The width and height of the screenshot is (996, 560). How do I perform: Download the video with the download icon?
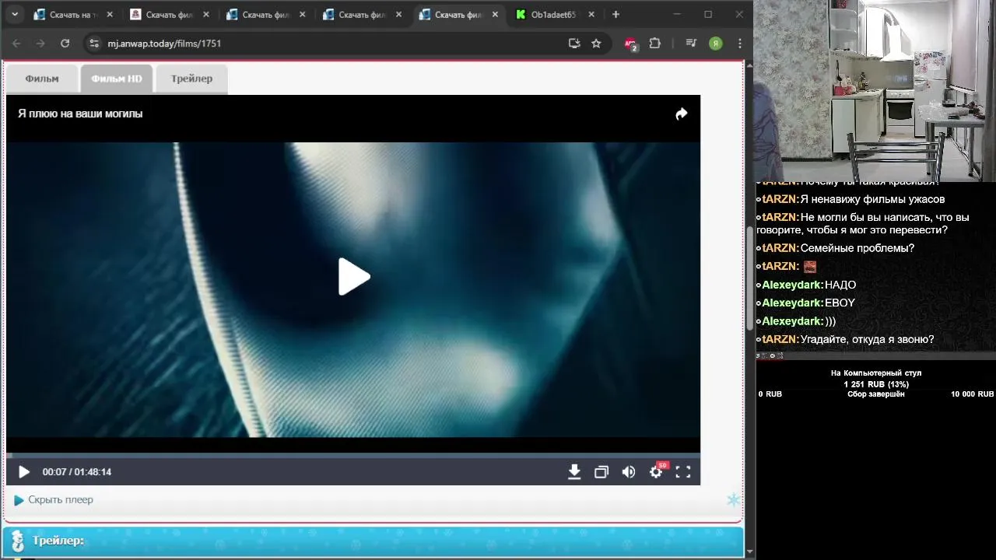(574, 472)
